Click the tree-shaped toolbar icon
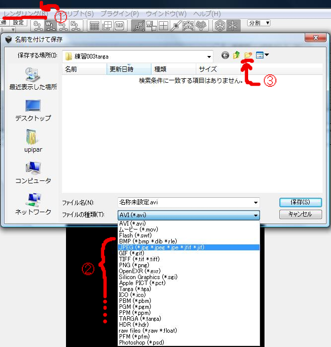Image resolution: width=331 pixels, height=347 pixels. pos(201,26)
